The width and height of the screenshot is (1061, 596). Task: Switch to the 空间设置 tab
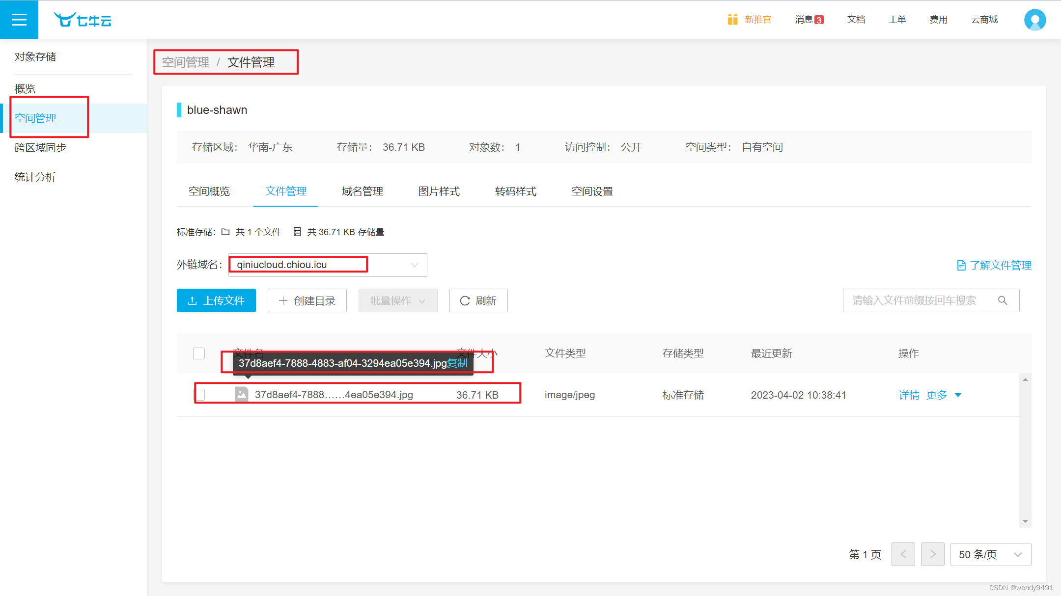592,191
